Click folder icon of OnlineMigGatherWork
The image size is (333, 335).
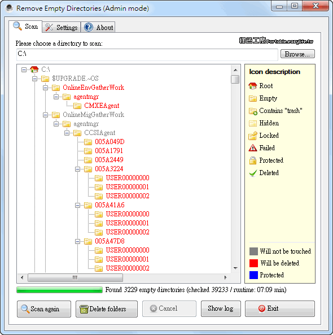click(56, 115)
